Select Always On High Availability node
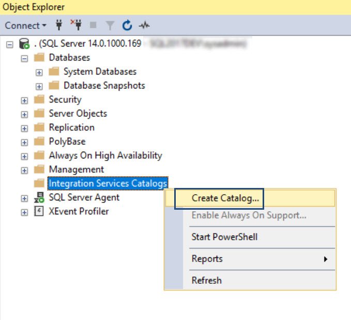This screenshot has width=351, height=320. (x=105, y=155)
